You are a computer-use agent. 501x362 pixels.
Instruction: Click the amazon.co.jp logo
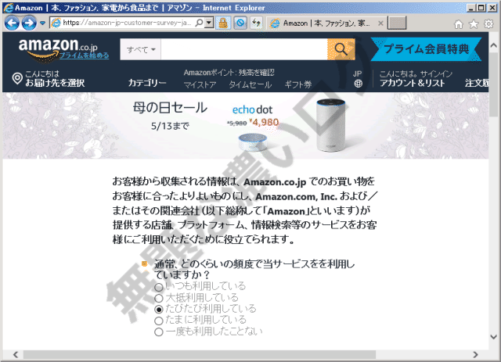(x=58, y=47)
